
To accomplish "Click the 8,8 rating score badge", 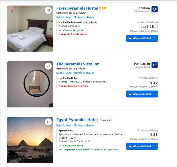I will click(x=155, y=9).
